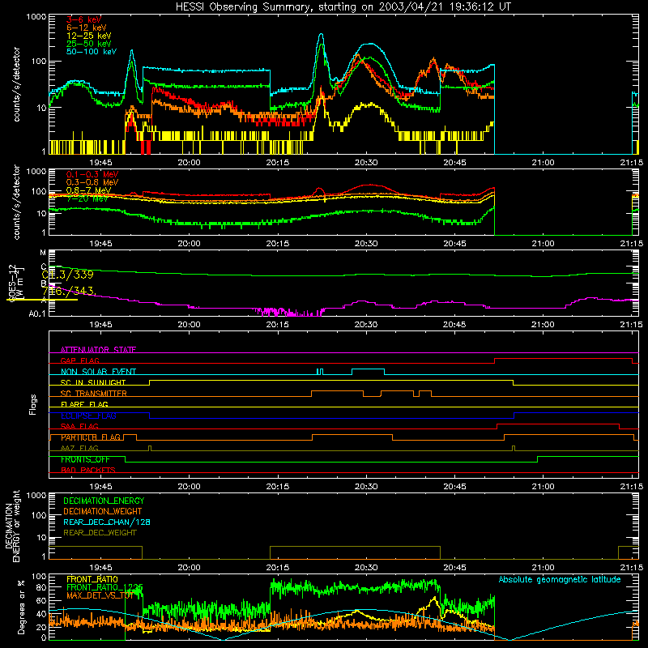
Task: Click the NON_SOLAR_EVENT flag label
Action: click(98, 372)
